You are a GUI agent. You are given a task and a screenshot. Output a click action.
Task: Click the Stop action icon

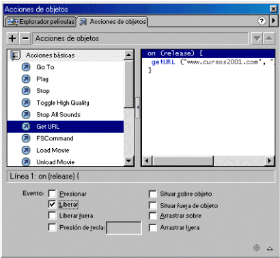click(26, 91)
